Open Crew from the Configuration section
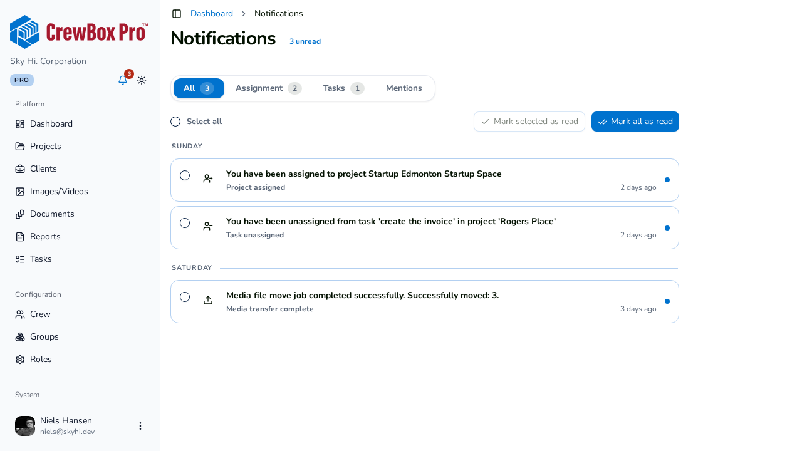This screenshot has width=802, height=451. (x=80, y=314)
